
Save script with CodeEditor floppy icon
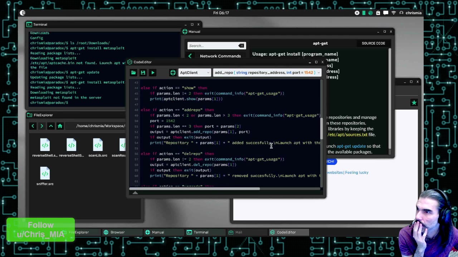(x=143, y=72)
